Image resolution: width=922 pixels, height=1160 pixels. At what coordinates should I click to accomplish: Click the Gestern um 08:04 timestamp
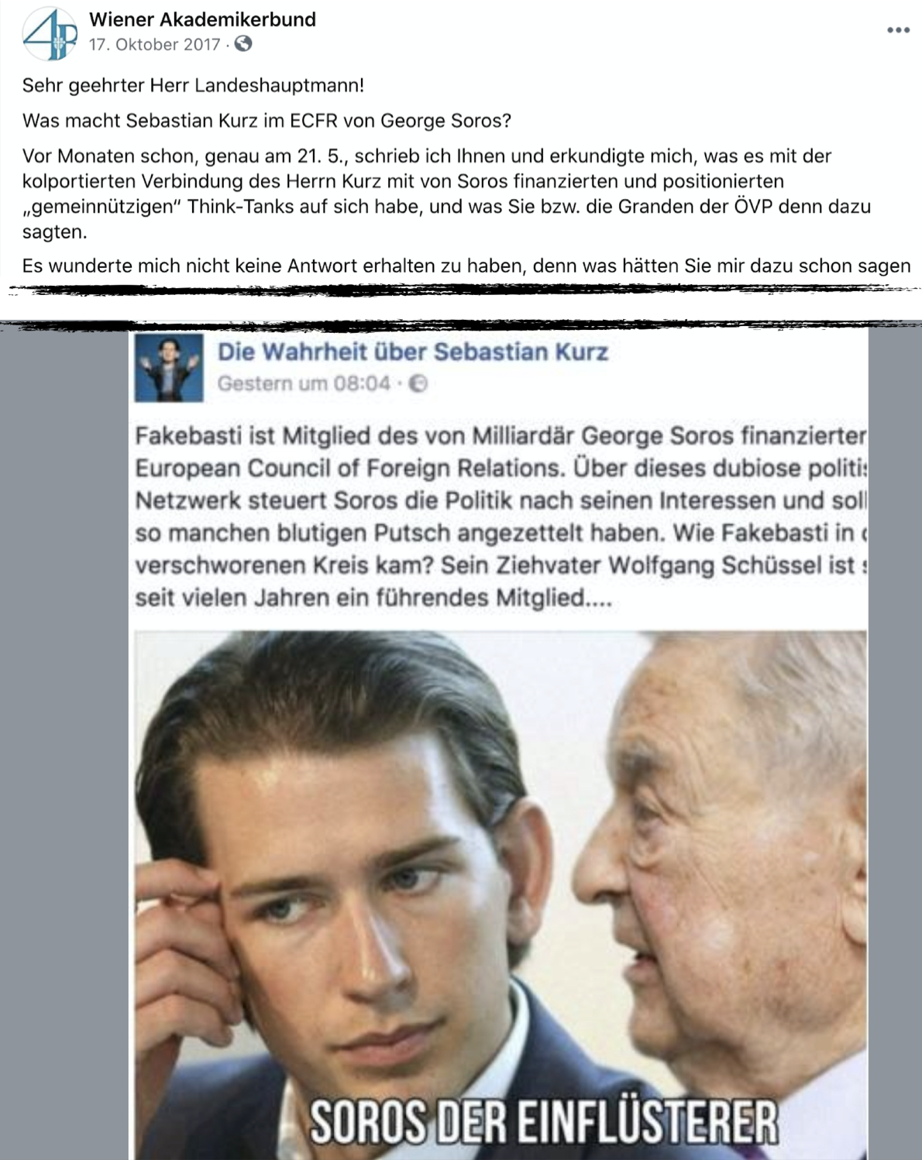[x=304, y=383]
